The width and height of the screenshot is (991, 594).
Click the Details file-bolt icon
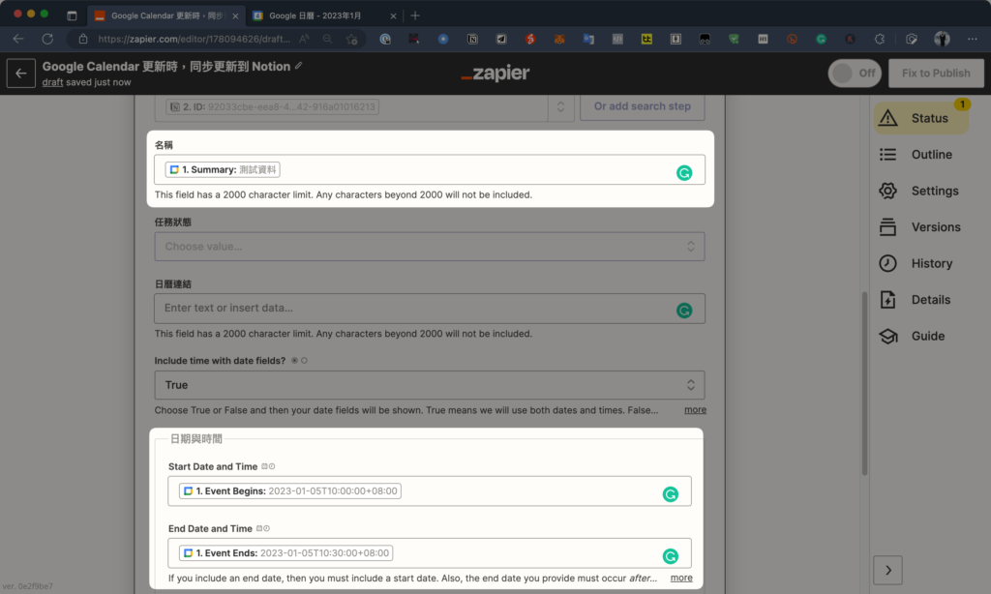coord(888,300)
